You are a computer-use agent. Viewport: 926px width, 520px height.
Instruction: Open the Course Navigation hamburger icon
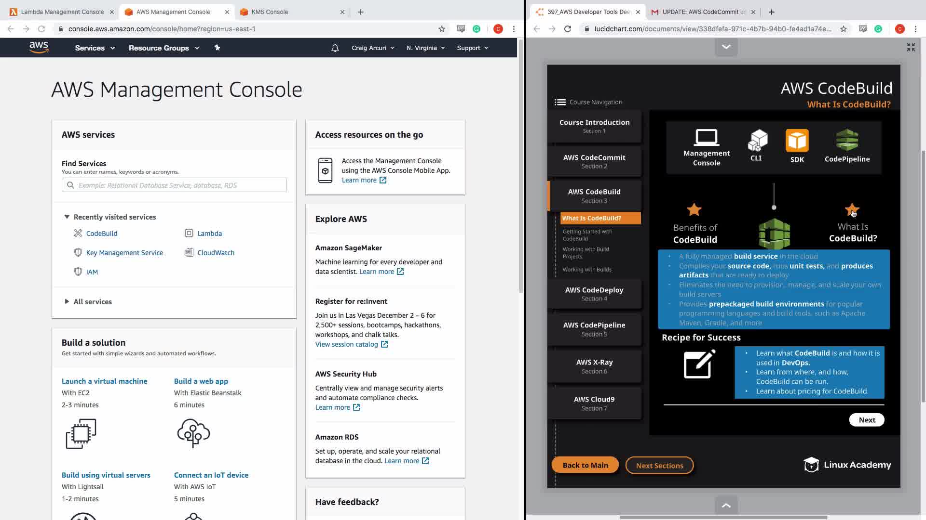560,102
